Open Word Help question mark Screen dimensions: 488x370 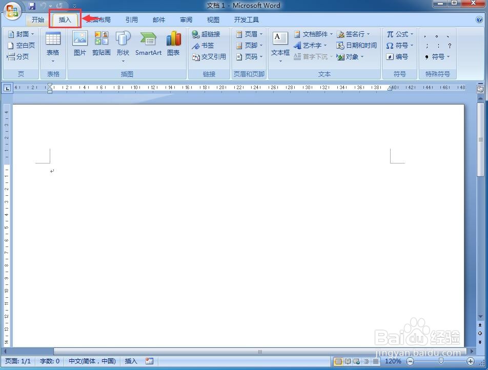[x=479, y=19]
